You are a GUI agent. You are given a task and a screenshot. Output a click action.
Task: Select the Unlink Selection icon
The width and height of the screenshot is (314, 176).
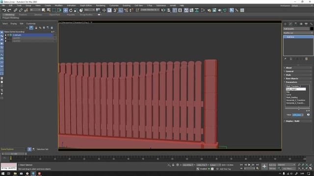coord(21,10)
